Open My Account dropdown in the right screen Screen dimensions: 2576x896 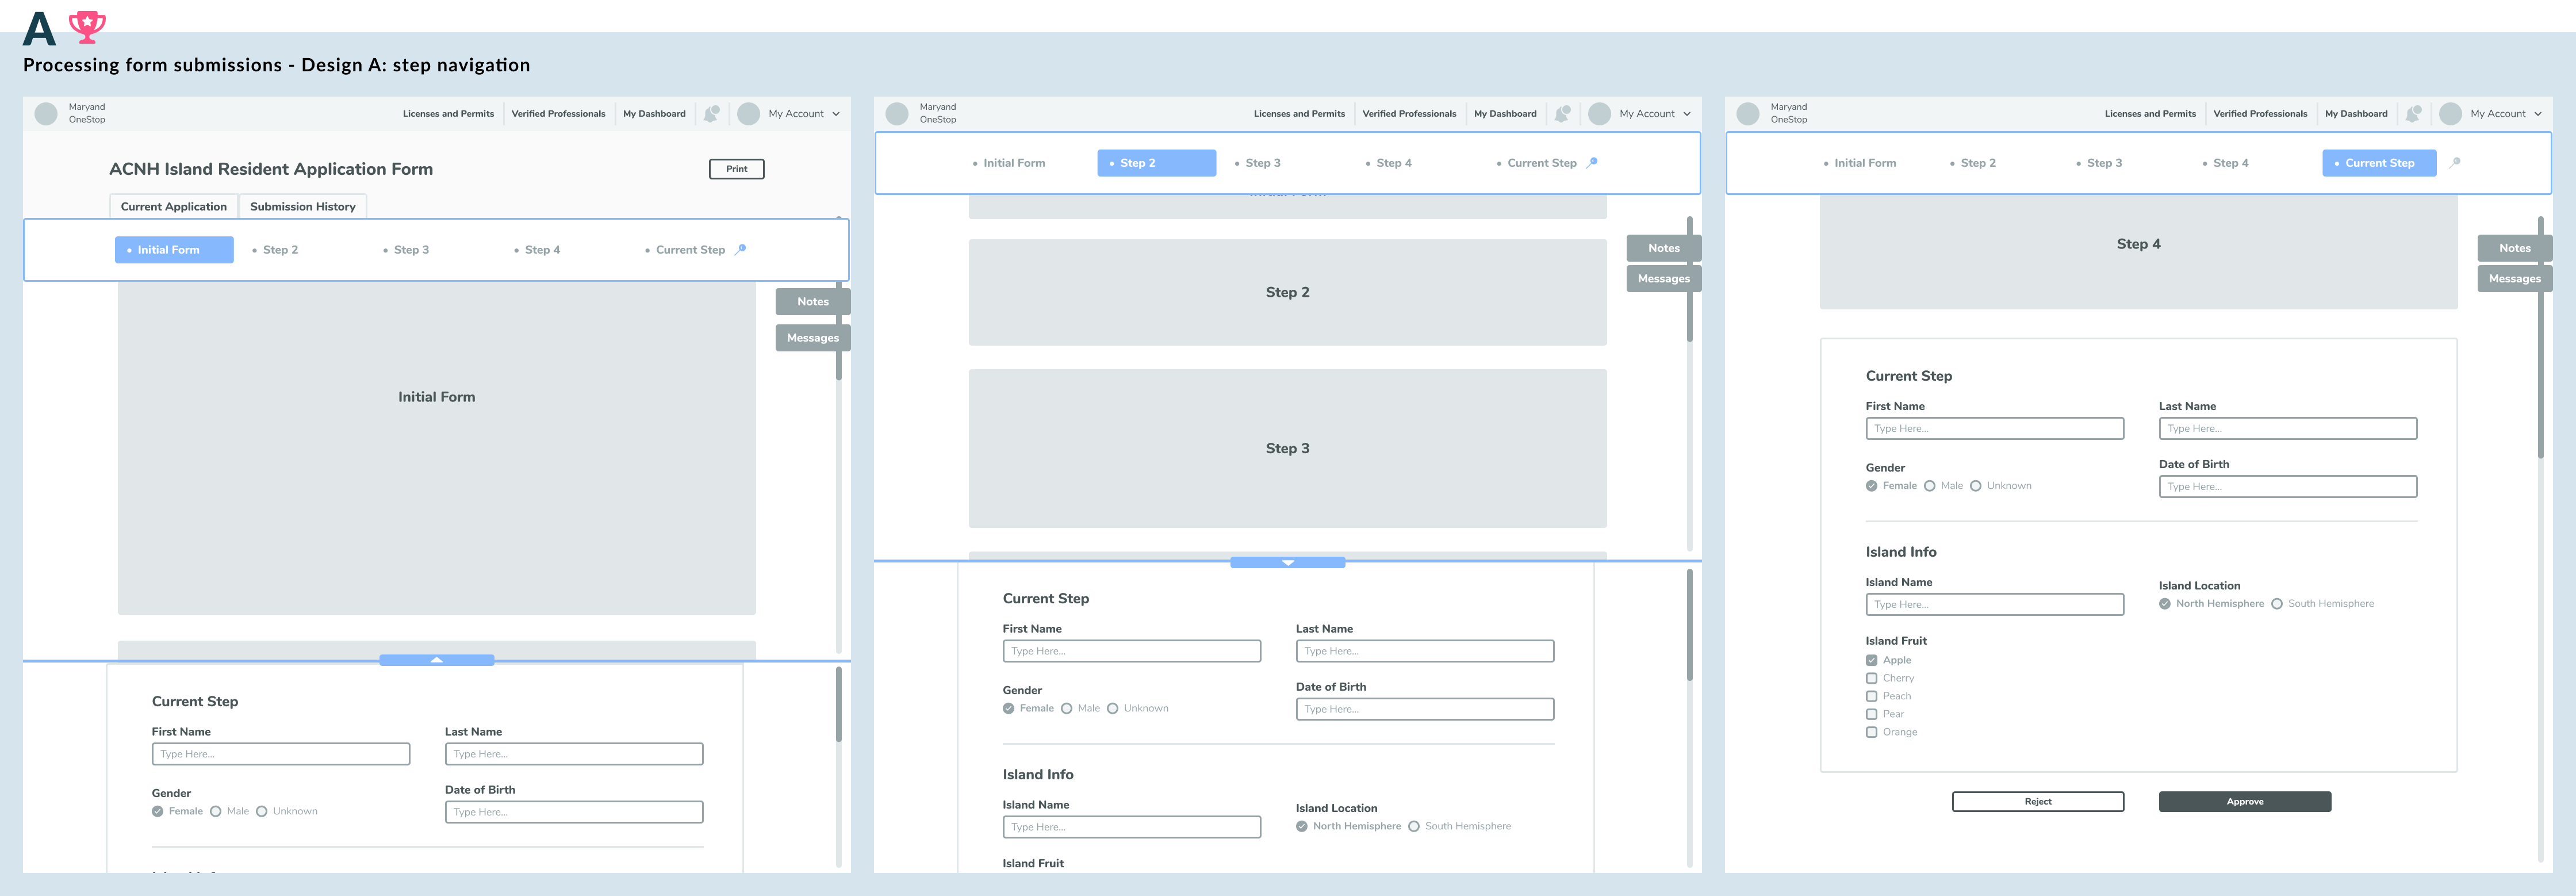coord(2506,114)
